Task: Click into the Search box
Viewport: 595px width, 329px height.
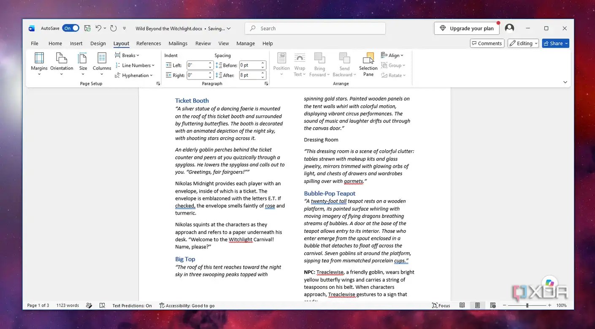Action: coord(315,28)
